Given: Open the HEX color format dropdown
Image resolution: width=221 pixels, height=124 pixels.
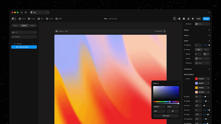Looking at the screenshot, I should click(159, 111).
